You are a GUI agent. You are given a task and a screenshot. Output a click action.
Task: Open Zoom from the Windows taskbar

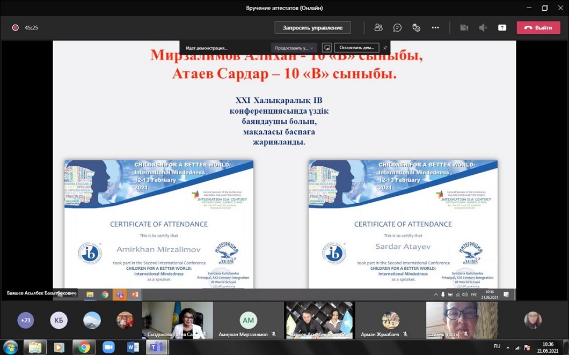(108, 347)
